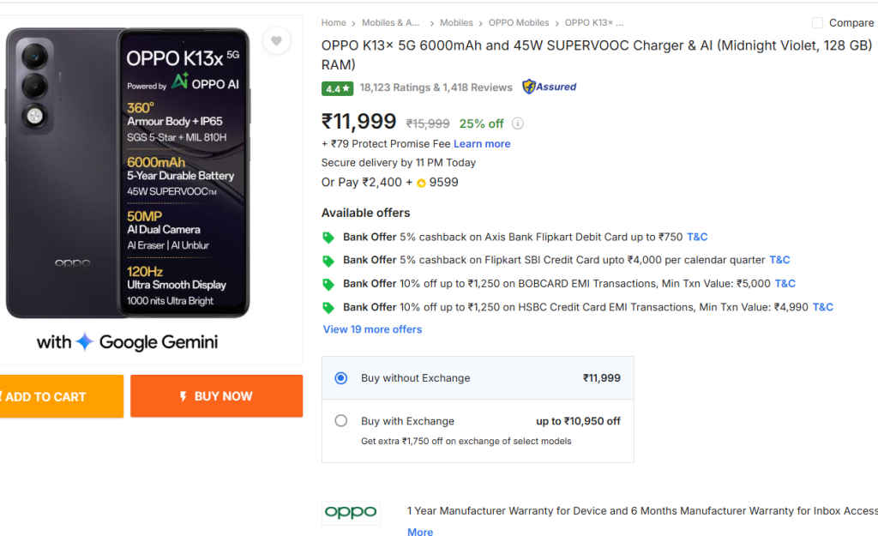Image resolution: width=878 pixels, height=536 pixels.
Task: Open the Home breadcrumb
Action: pyautogui.click(x=334, y=22)
